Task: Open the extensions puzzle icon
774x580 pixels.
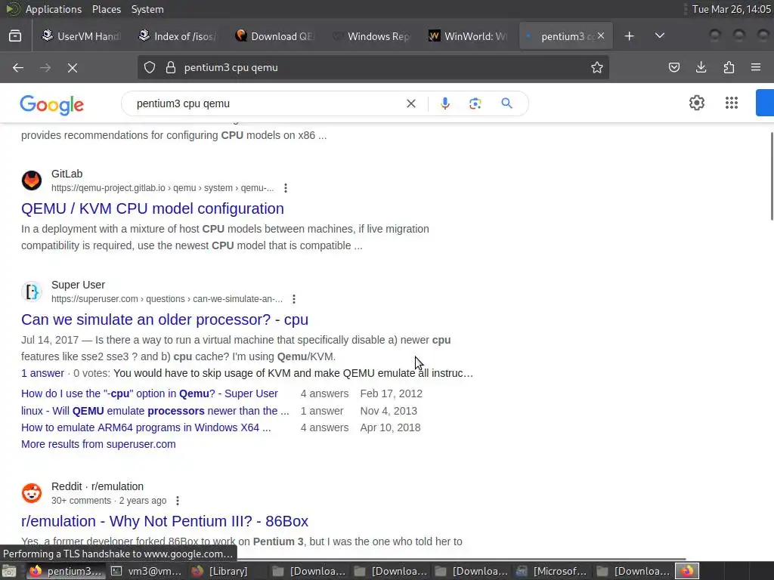Action: point(729,67)
